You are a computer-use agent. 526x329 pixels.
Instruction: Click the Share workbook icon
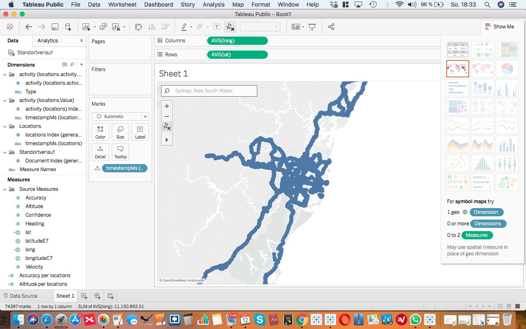(x=331, y=27)
